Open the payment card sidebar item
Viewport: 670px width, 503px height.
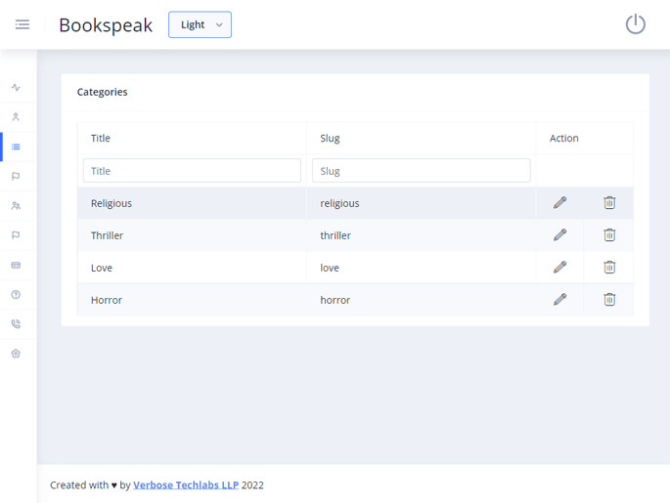[x=16, y=265]
